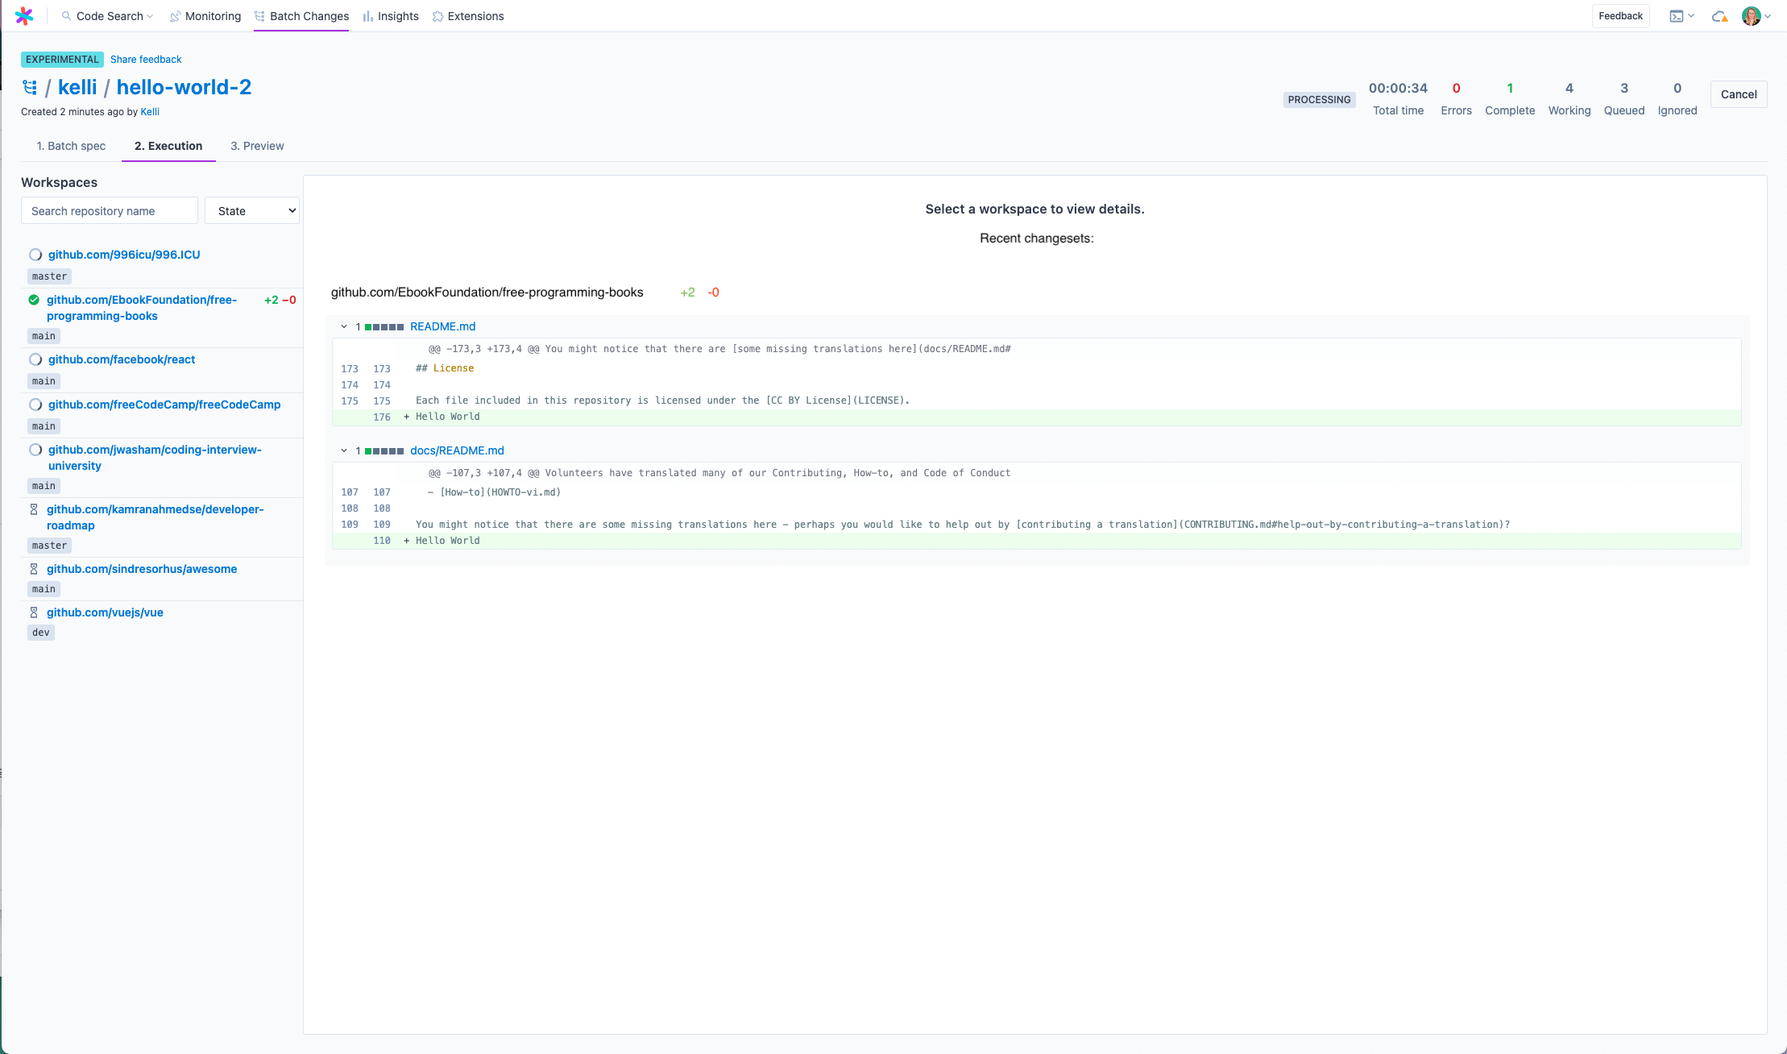The width and height of the screenshot is (1787, 1054).
Task: Focus the Search repository name field
Action: click(x=110, y=211)
